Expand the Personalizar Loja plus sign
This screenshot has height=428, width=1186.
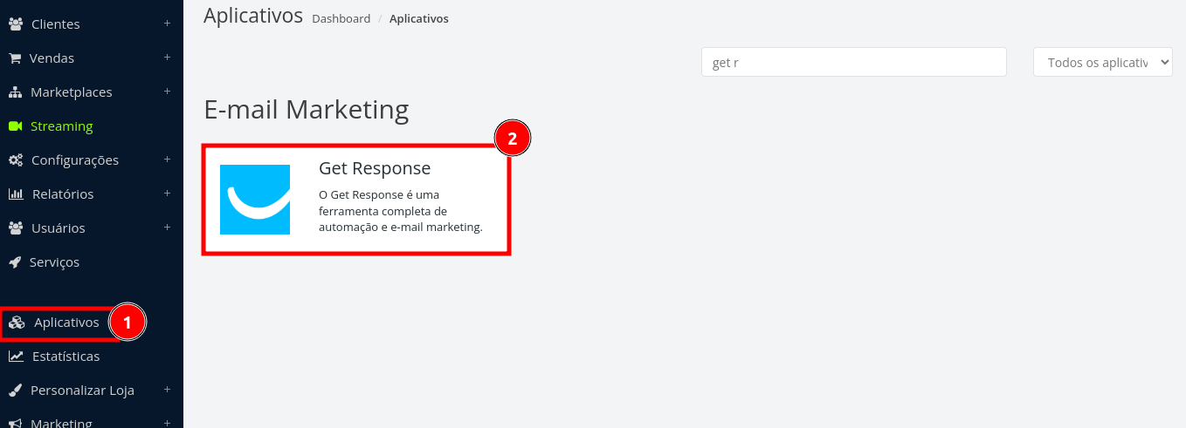point(167,390)
